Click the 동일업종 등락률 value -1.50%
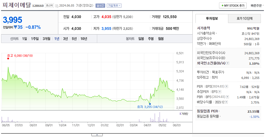Viewport: 265px width, 137px height. point(254,117)
